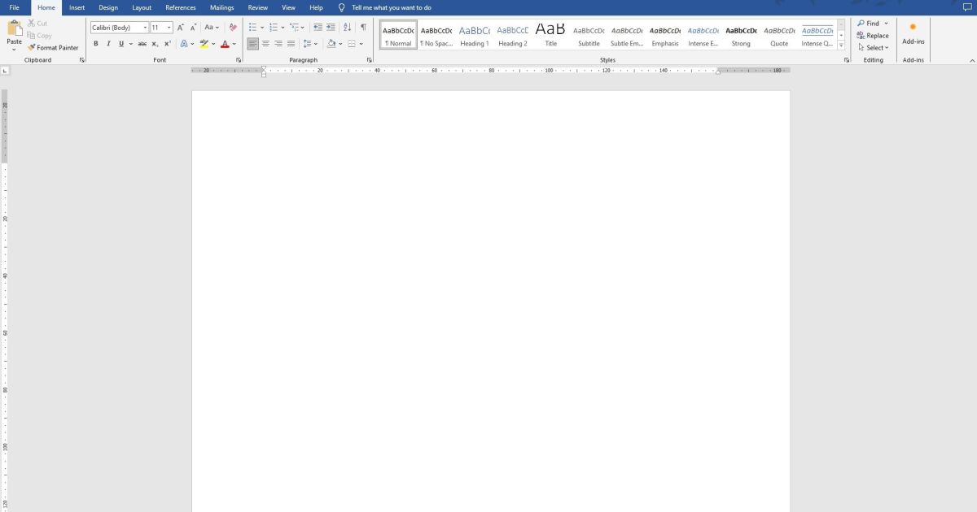Click the Replace button
Screen dimensions: 977x512
pyautogui.click(x=873, y=36)
